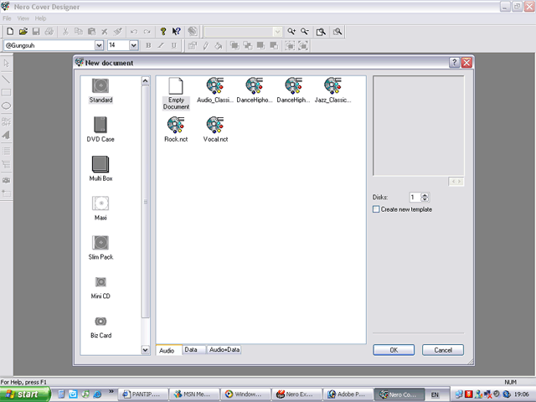Click the Italic formatting icon
536x402 pixels.
pos(161,45)
